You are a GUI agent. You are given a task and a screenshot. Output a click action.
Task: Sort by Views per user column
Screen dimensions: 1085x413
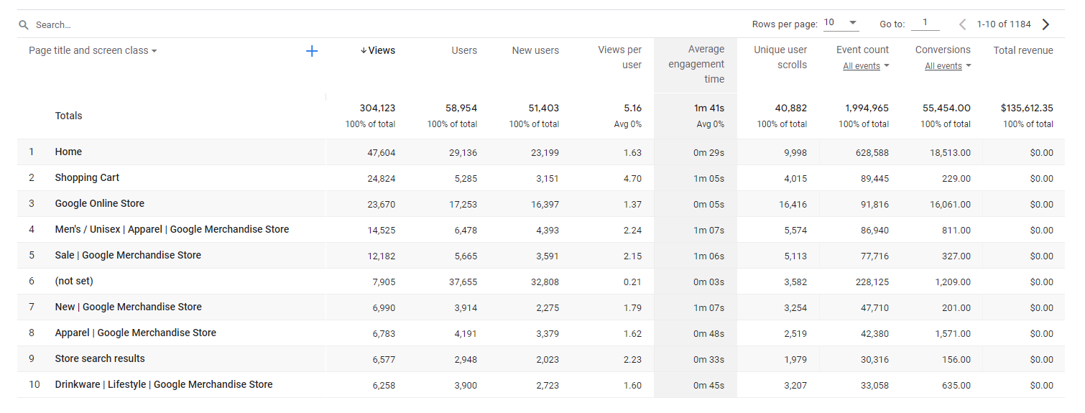coord(620,57)
